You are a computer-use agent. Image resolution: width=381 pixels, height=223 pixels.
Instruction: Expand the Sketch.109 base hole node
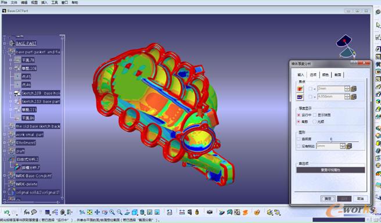pyautogui.click(x=10, y=93)
